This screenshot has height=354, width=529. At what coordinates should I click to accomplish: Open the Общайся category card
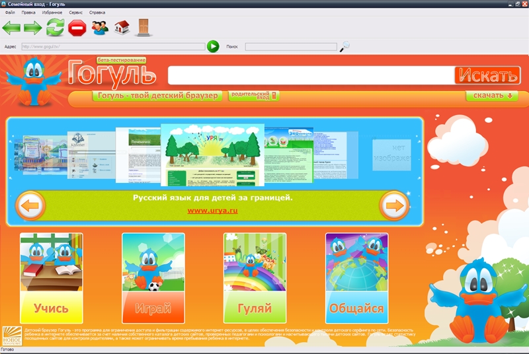(356, 278)
